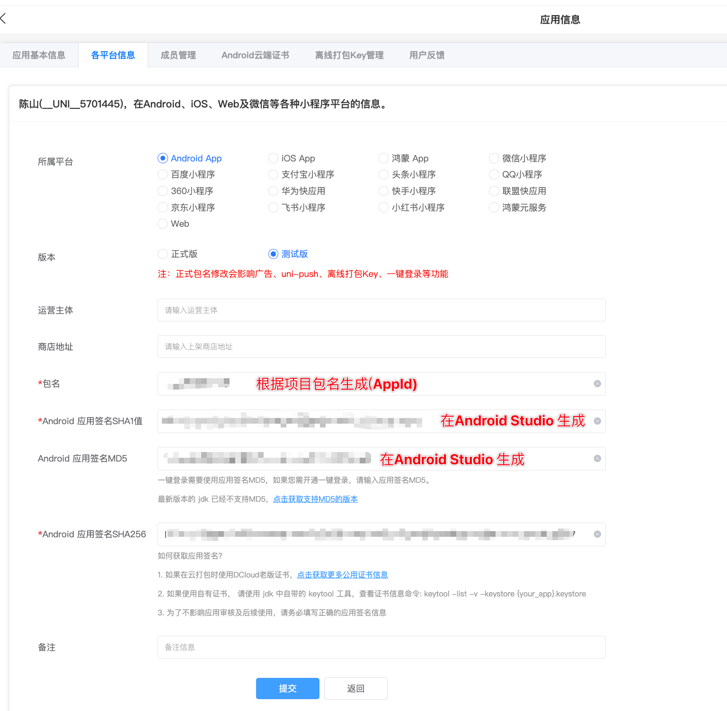
Task: Switch version to 正式版
Action: coord(162,254)
